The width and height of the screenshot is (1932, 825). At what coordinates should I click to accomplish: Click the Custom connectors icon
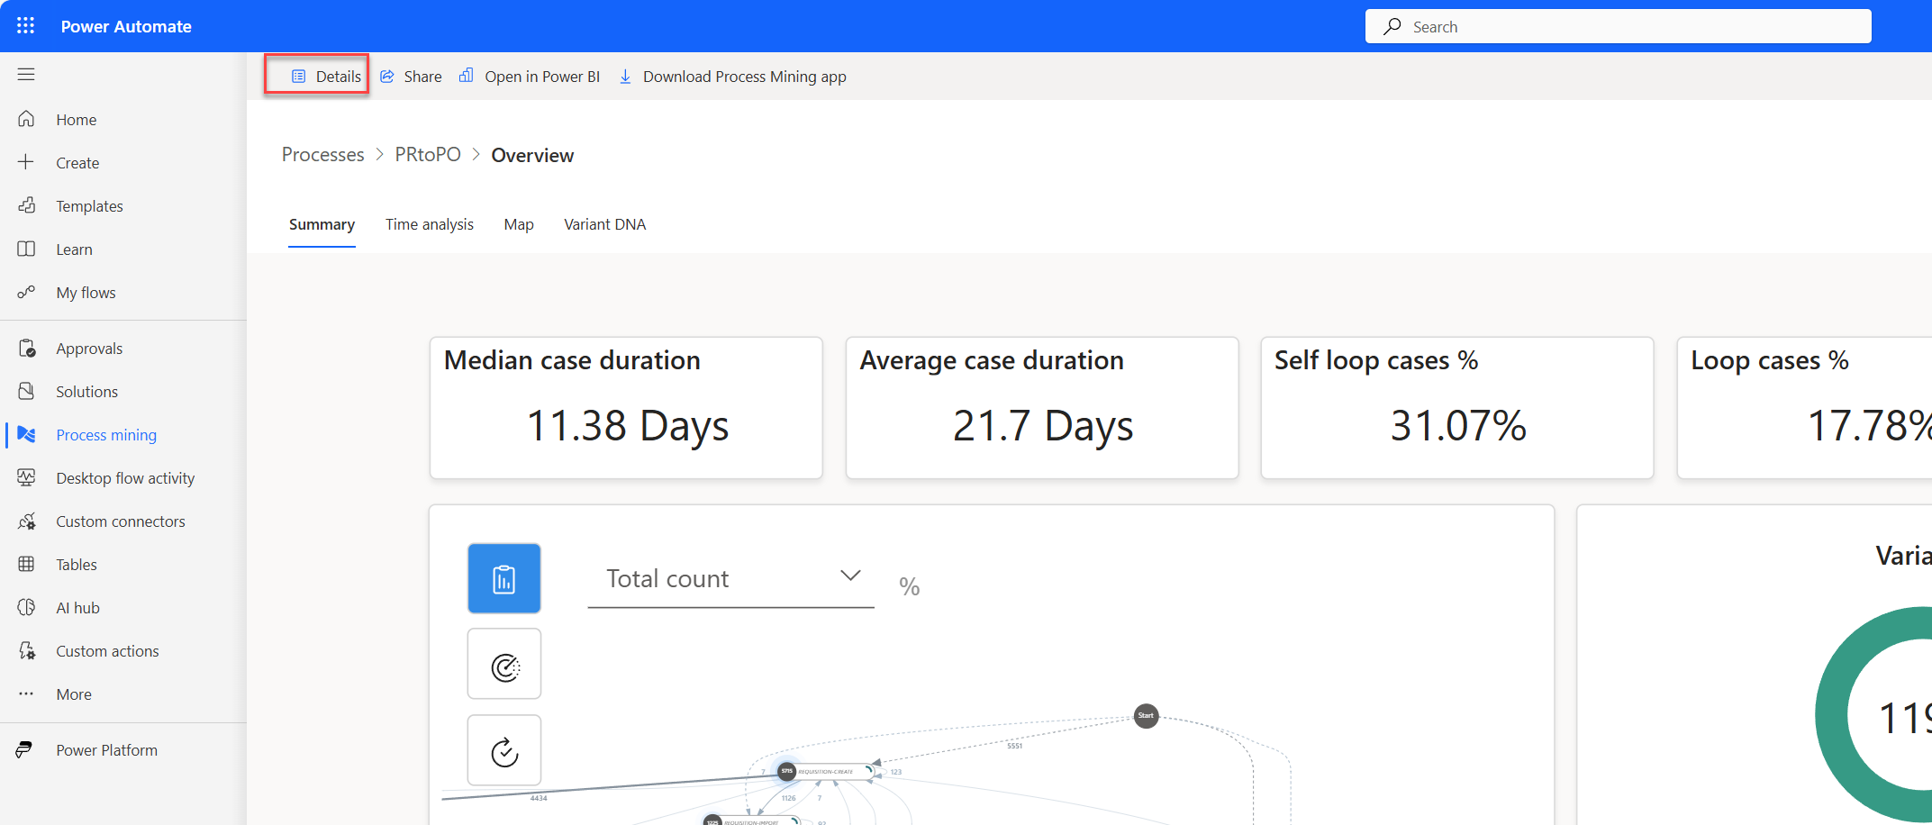point(26,521)
